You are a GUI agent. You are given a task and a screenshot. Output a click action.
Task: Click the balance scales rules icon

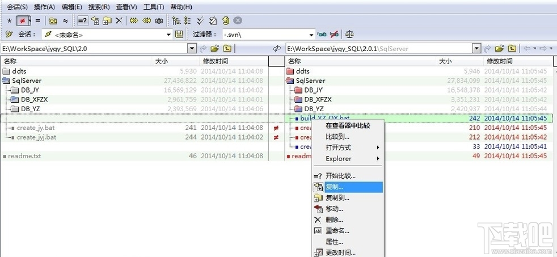349,35
